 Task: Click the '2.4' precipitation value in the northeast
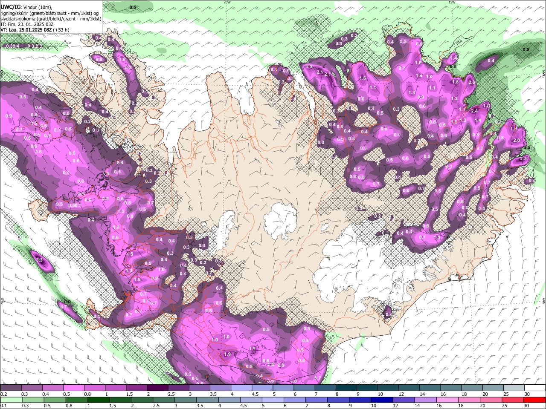[474, 111]
